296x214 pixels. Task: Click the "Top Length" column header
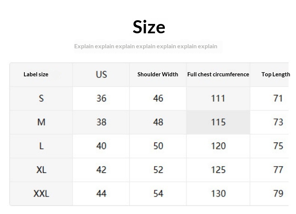coord(276,74)
